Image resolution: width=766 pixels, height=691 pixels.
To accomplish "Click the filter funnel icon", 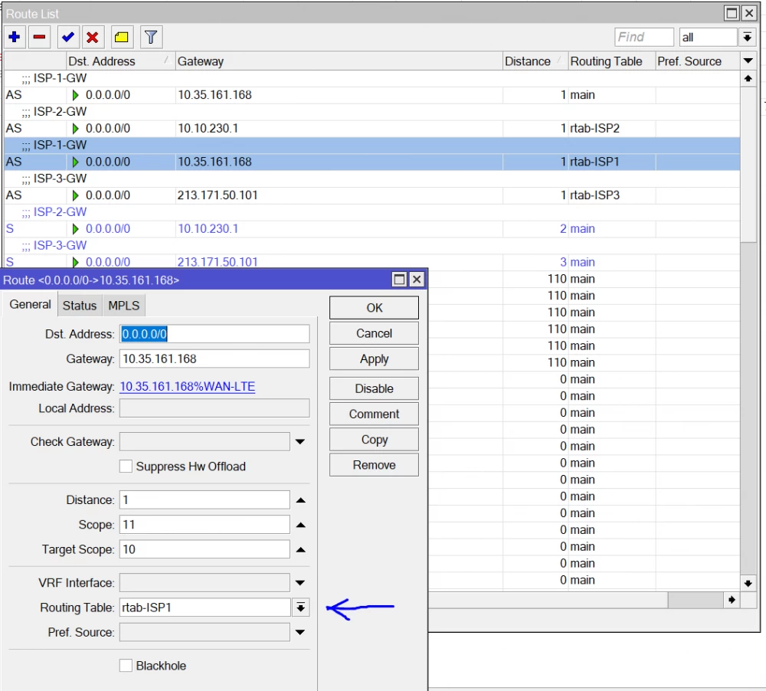I will (x=150, y=37).
